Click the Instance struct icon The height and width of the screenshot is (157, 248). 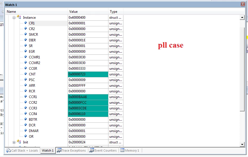pyautogui.click(x=19, y=17)
